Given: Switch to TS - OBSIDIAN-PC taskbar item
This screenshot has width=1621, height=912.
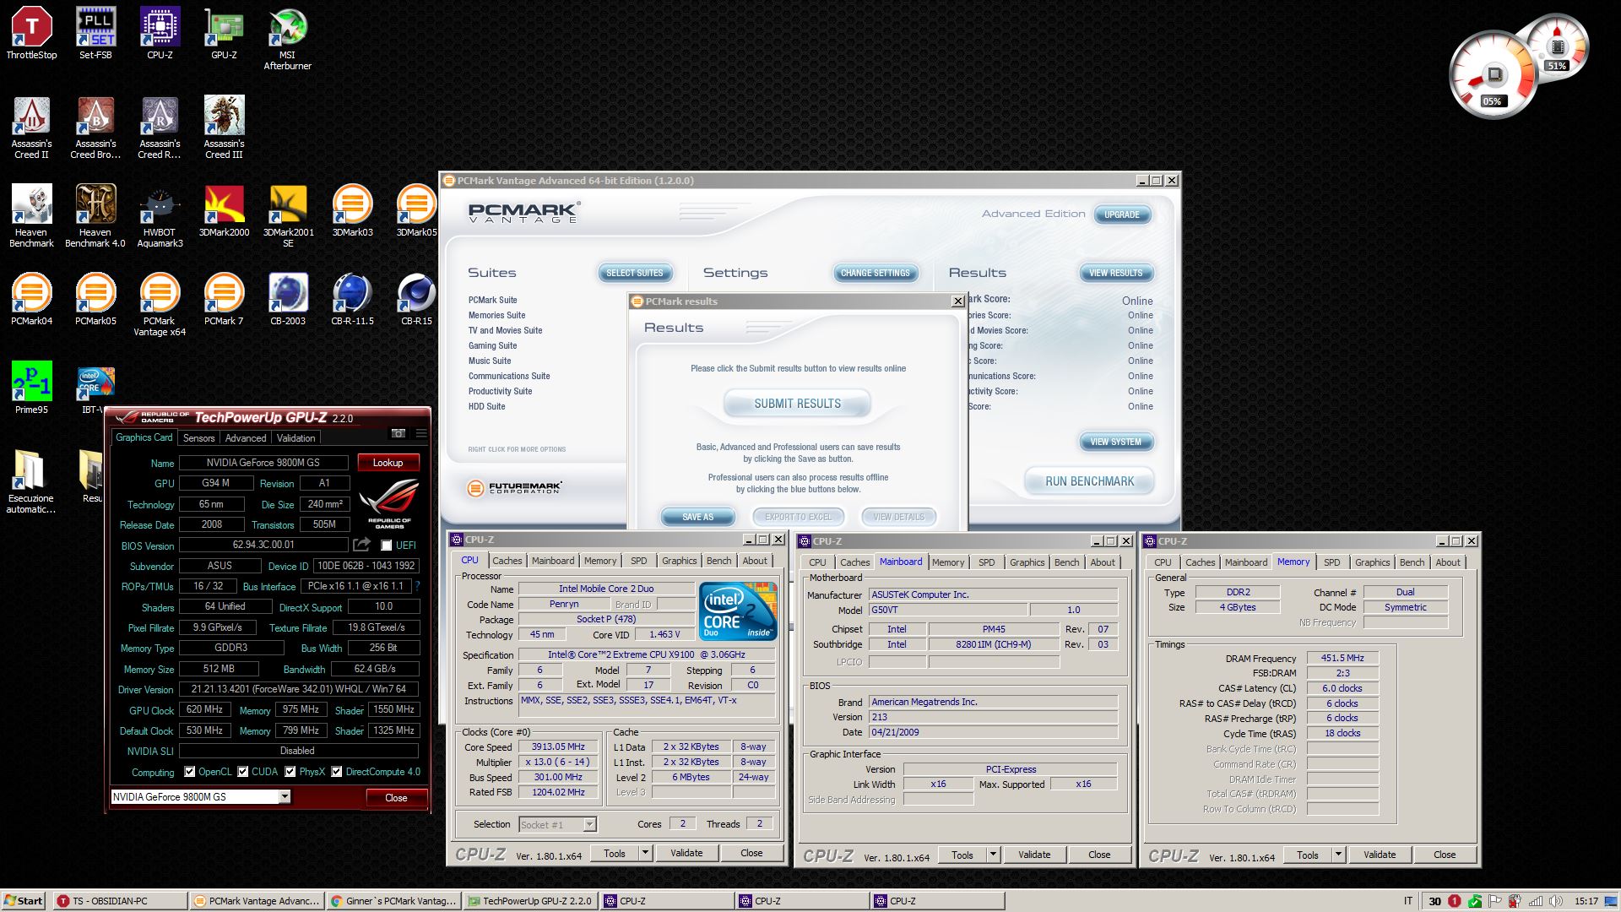Looking at the screenshot, I should [120, 900].
